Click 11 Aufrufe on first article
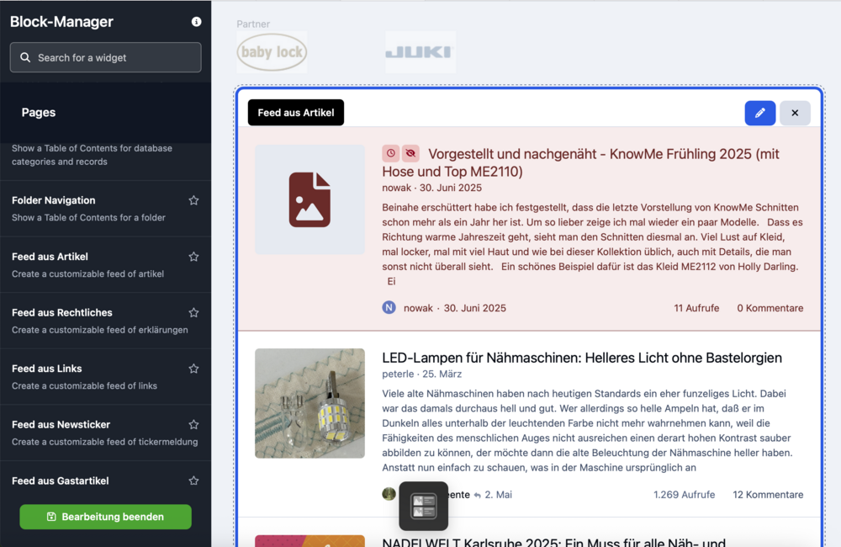Viewport: 841px width, 547px height. point(696,308)
